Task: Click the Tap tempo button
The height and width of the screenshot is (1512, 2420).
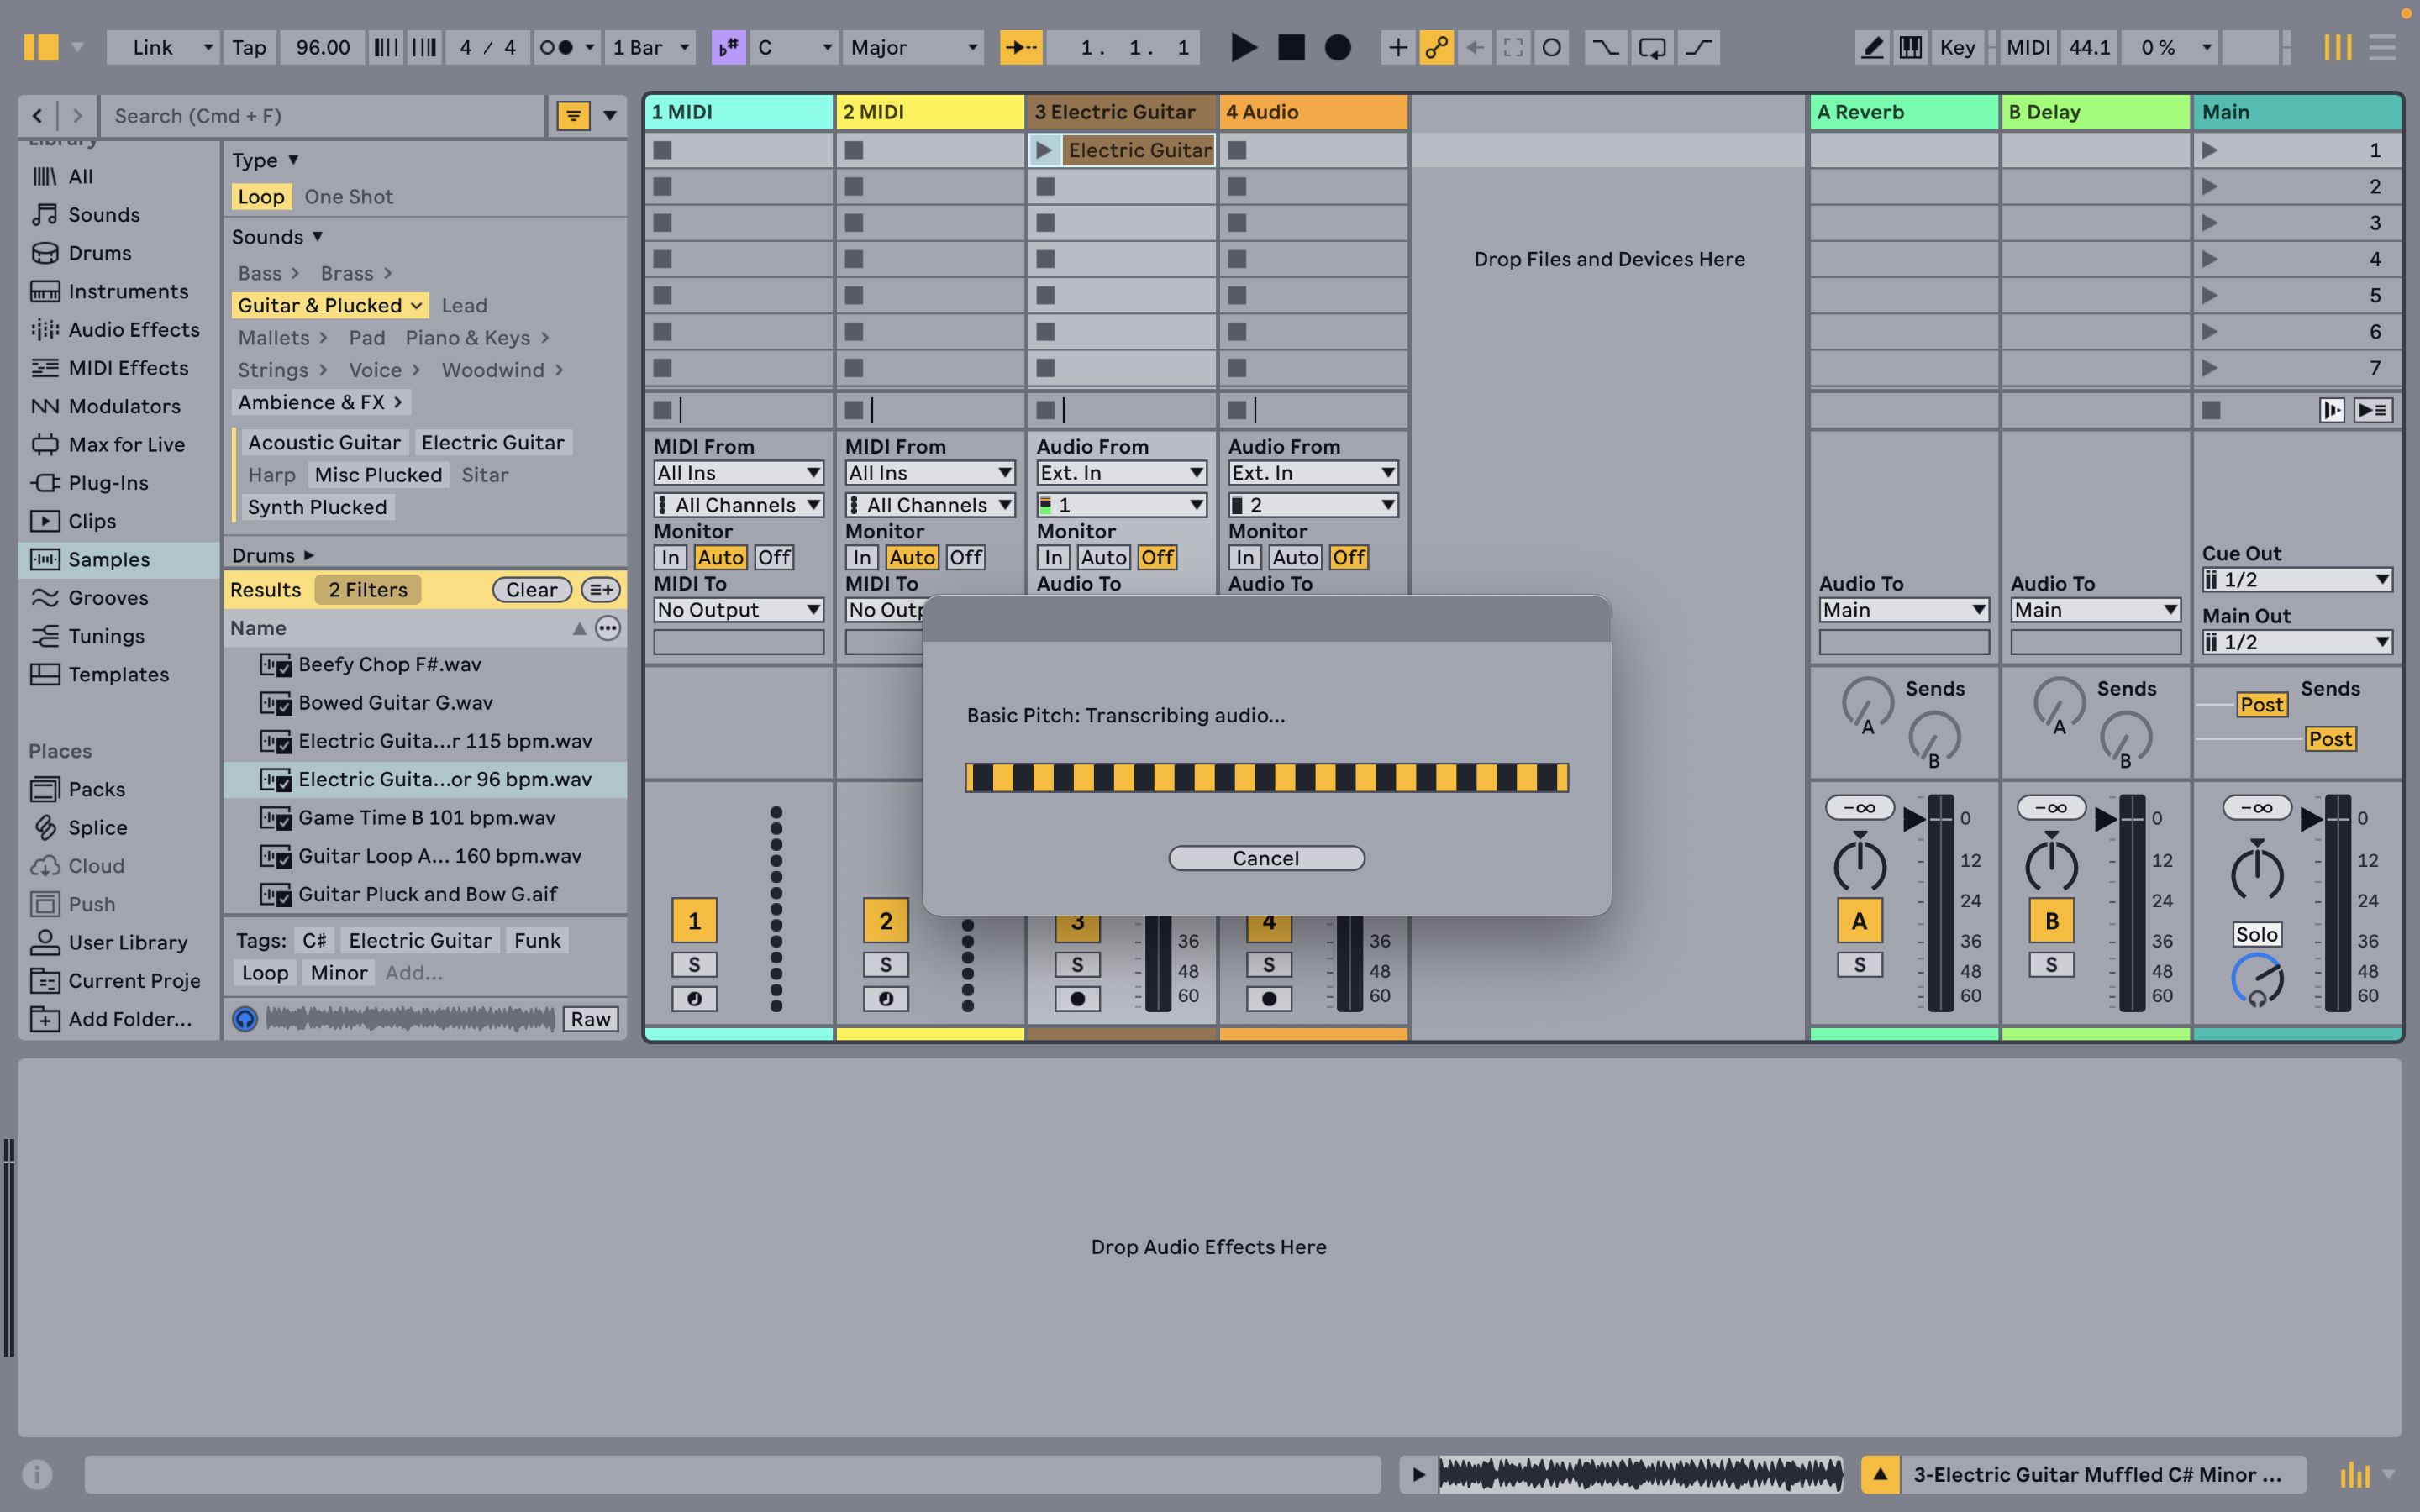Action: [249, 47]
